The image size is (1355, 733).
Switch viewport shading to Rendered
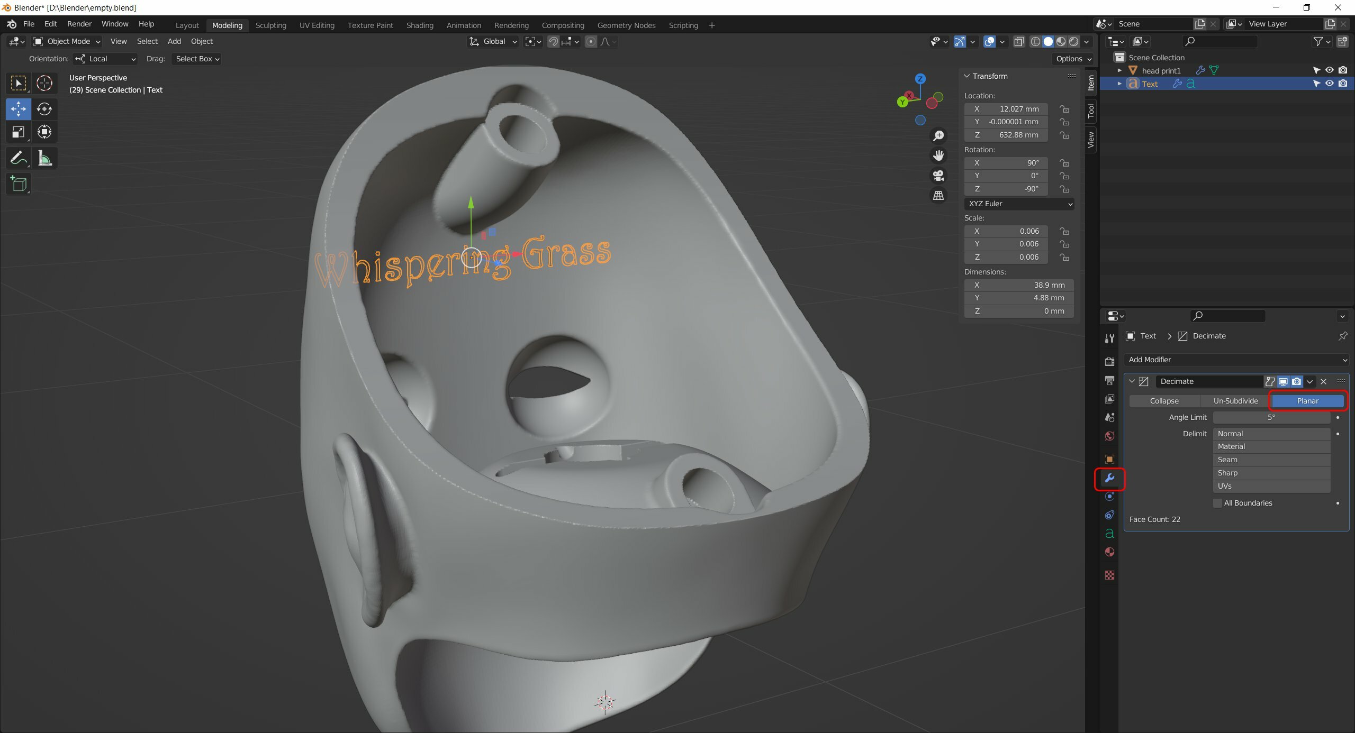click(x=1074, y=41)
